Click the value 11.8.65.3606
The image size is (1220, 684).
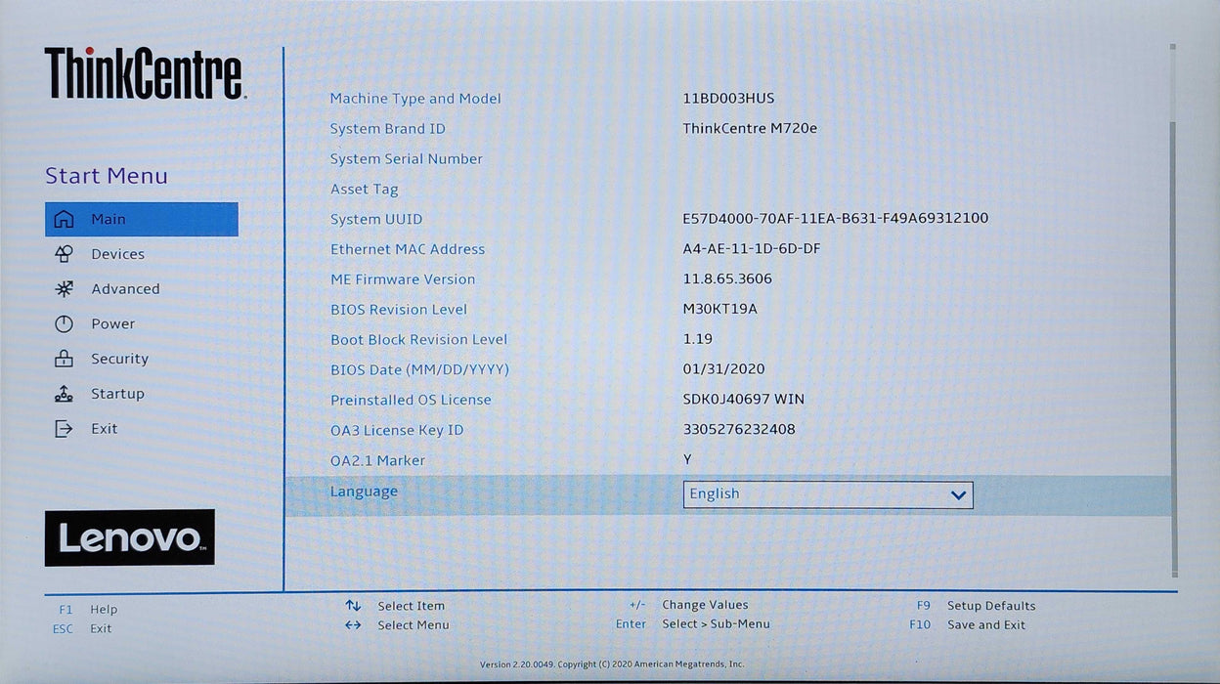727,279
